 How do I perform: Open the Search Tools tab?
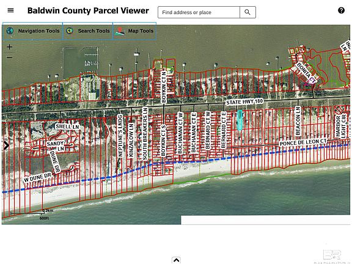click(88, 31)
